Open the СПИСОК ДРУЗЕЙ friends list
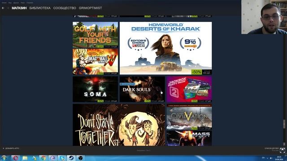 tap(271, 148)
